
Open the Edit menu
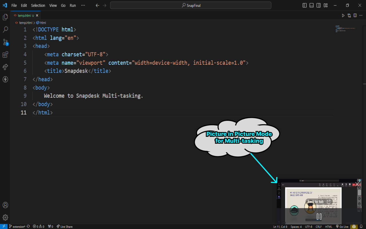click(x=24, y=5)
